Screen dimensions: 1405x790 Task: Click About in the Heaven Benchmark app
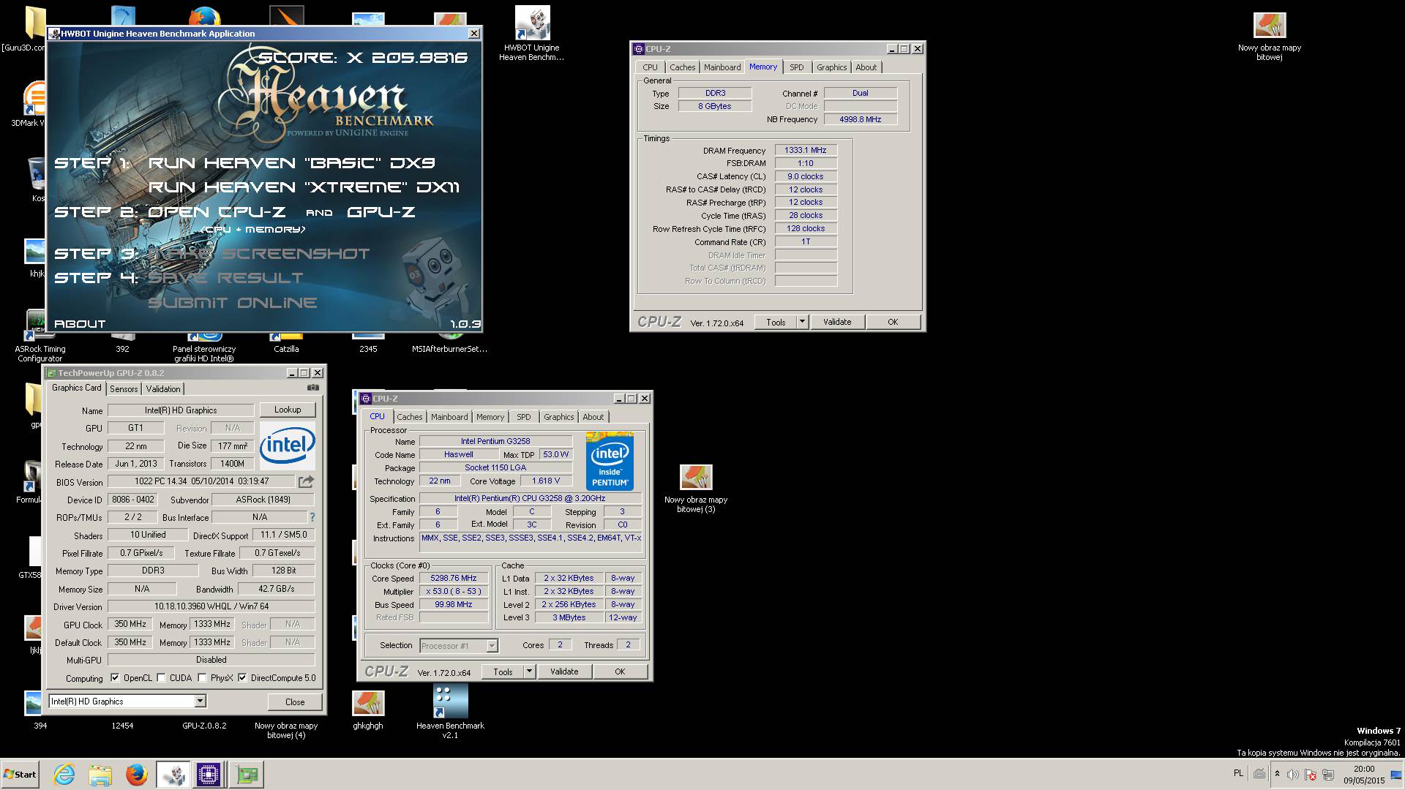[80, 323]
